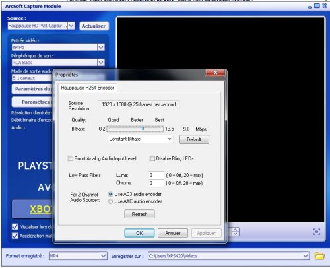Expand the Source device dropdown
This screenshot has width=330, height=268.
(x=71, y=26)
